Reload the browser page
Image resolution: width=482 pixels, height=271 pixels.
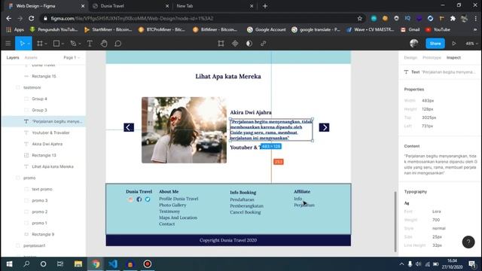pyautogui.click(x=32, y=18)
